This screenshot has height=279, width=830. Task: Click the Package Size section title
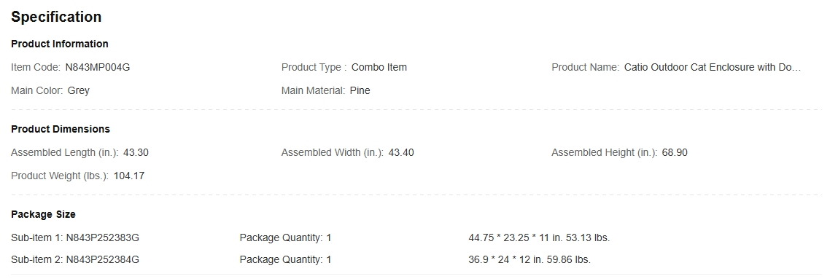point(44,215)
